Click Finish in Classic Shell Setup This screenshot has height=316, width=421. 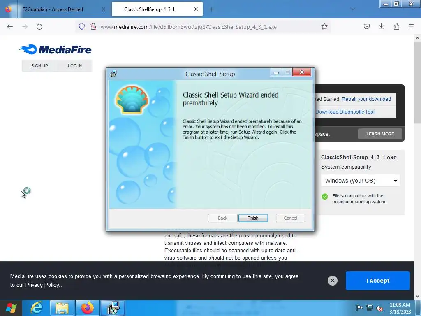[x=253, y=218]
